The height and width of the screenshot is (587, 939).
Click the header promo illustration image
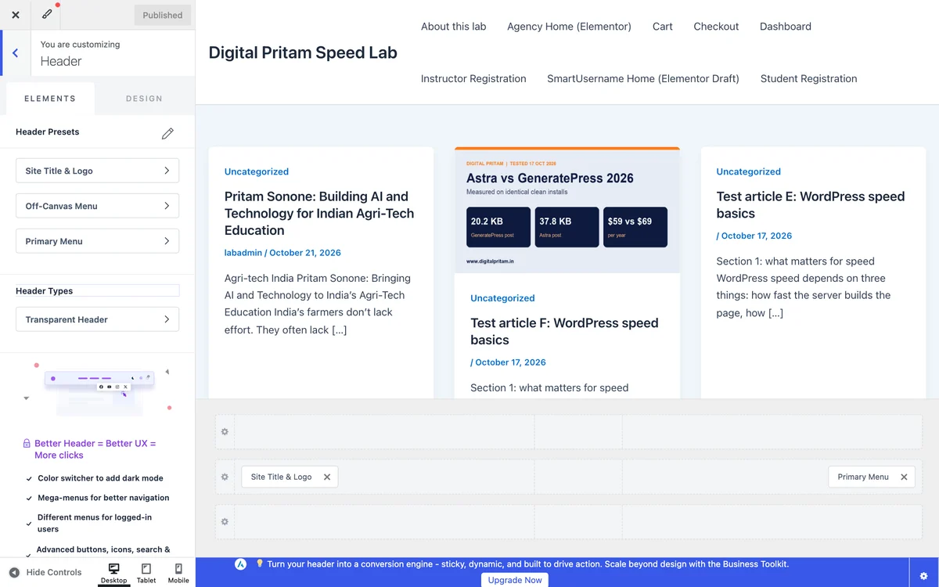[97, 389]
